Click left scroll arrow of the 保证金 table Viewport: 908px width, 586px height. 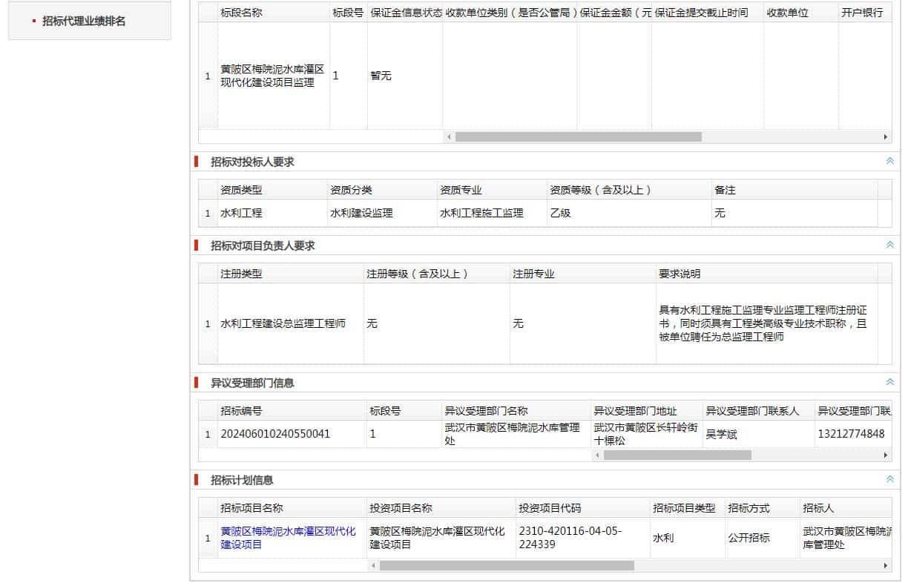449,137
